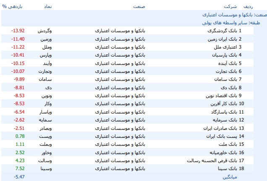The width and height of the screenshot is (267, 181).
Task: Select company بانک گردشگری
Action: click(222, 31)
